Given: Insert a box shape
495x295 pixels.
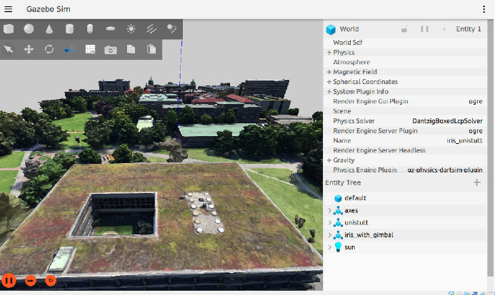Looking at the screenshot, I should (9, 29).
